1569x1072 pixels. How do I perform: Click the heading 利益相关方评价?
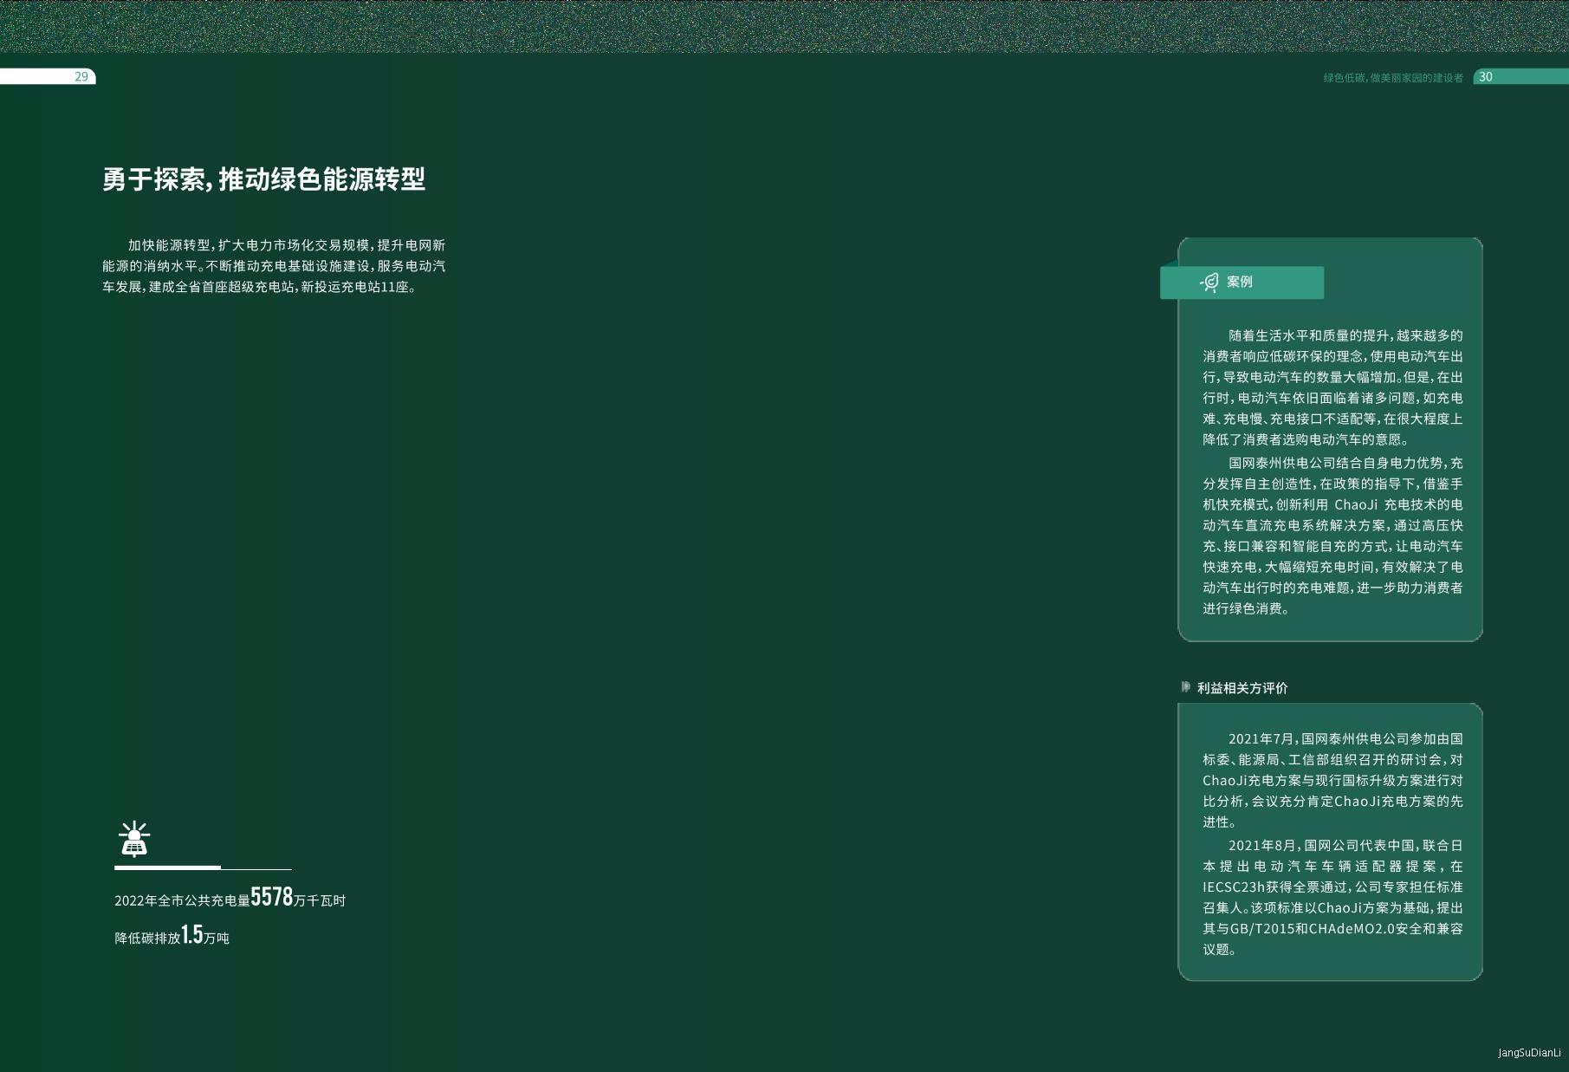click(1242, 688)
